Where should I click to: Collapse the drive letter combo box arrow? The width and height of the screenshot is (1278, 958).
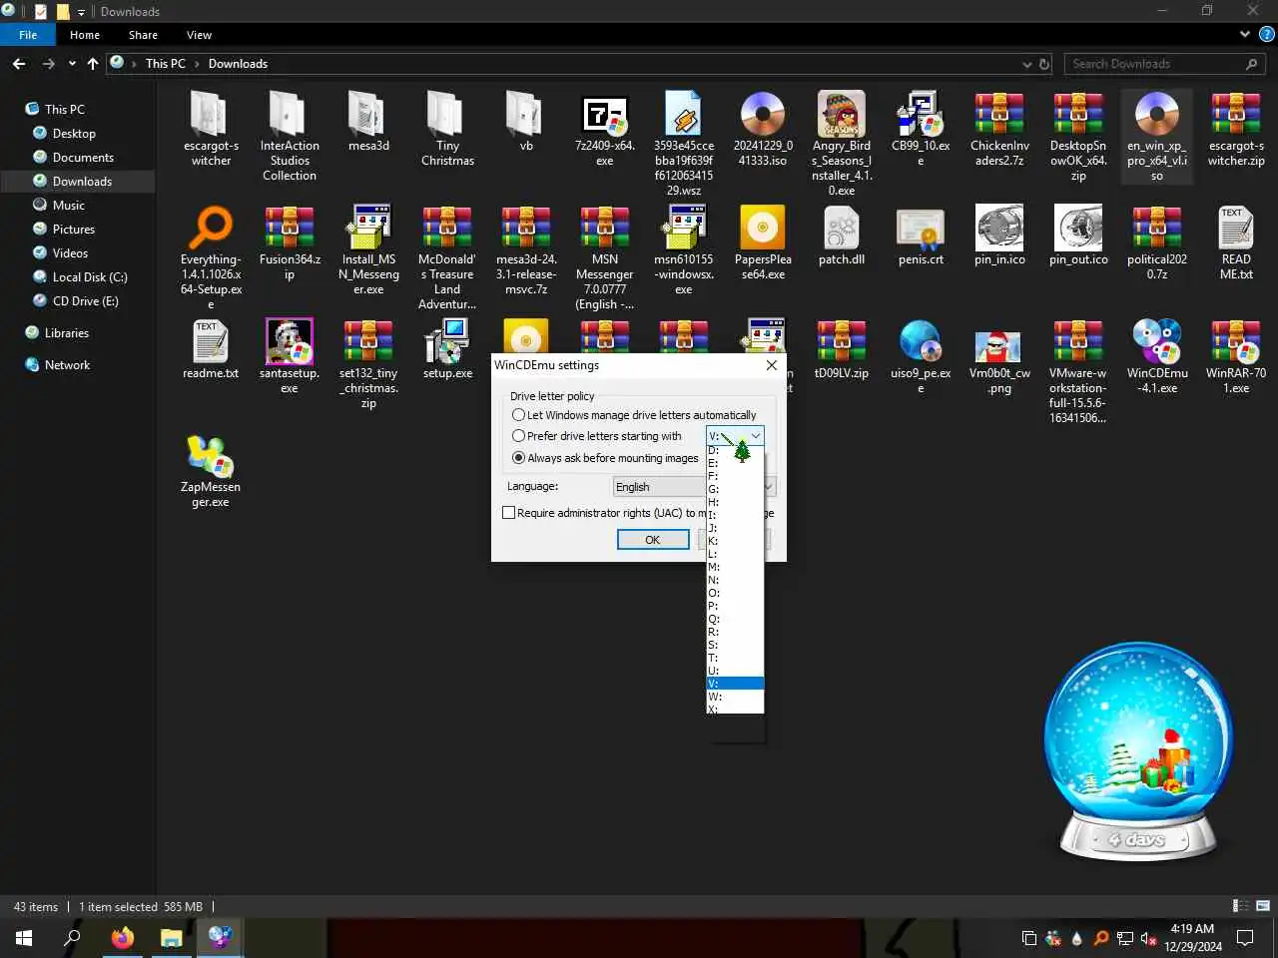[x=756, y=436]
